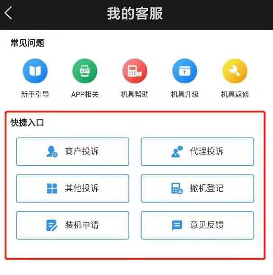Open the red 机具帮助 icon
Image resolution: width=273 pixels, height=275 pixels.
tap(135, 71)
